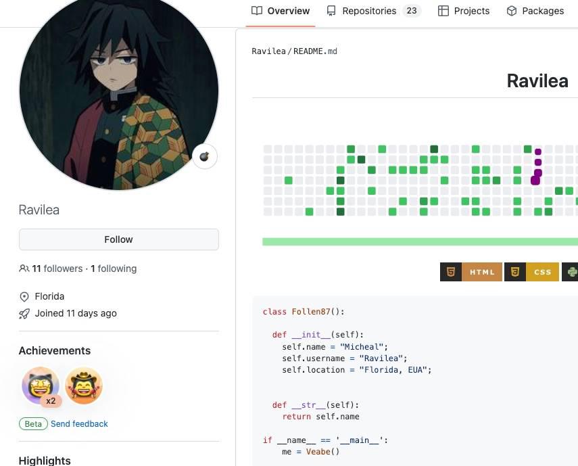Click the repositories count badge 23
Screen dimensions: 578x466
coord(412,11)
